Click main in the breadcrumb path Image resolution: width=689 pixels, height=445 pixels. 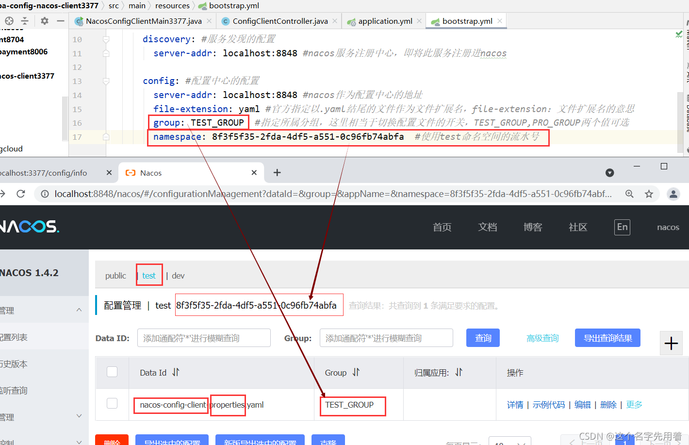[137, 5]
